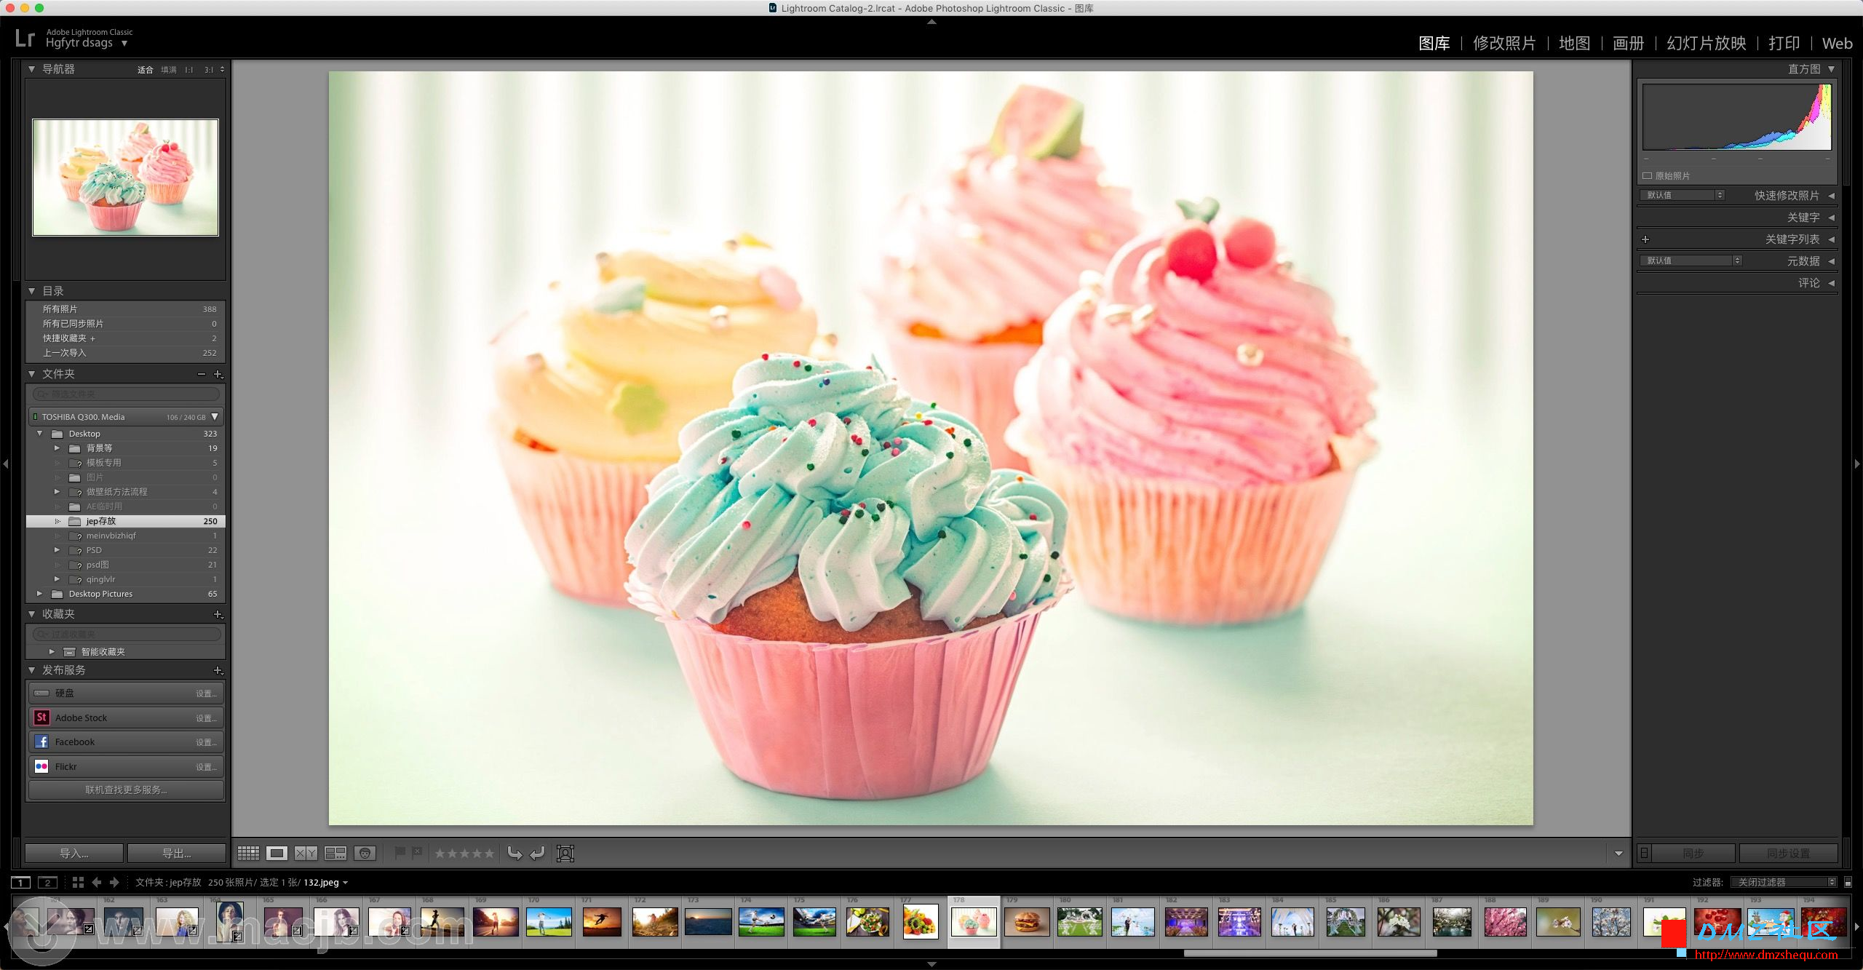Open 关闭过滤器 filter dropdown
Viewport: 1863px width, 970px height.
tap(1784, 882)
